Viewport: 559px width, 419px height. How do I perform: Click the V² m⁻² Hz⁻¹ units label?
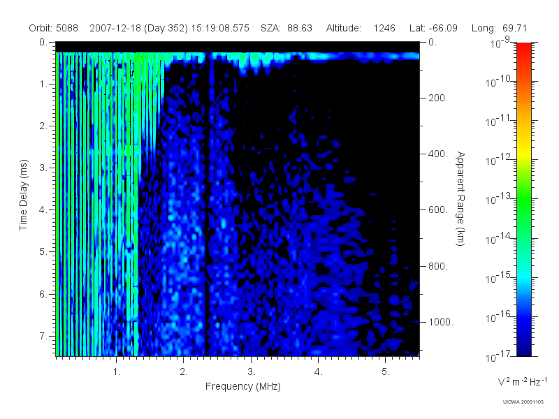point(522,381)
